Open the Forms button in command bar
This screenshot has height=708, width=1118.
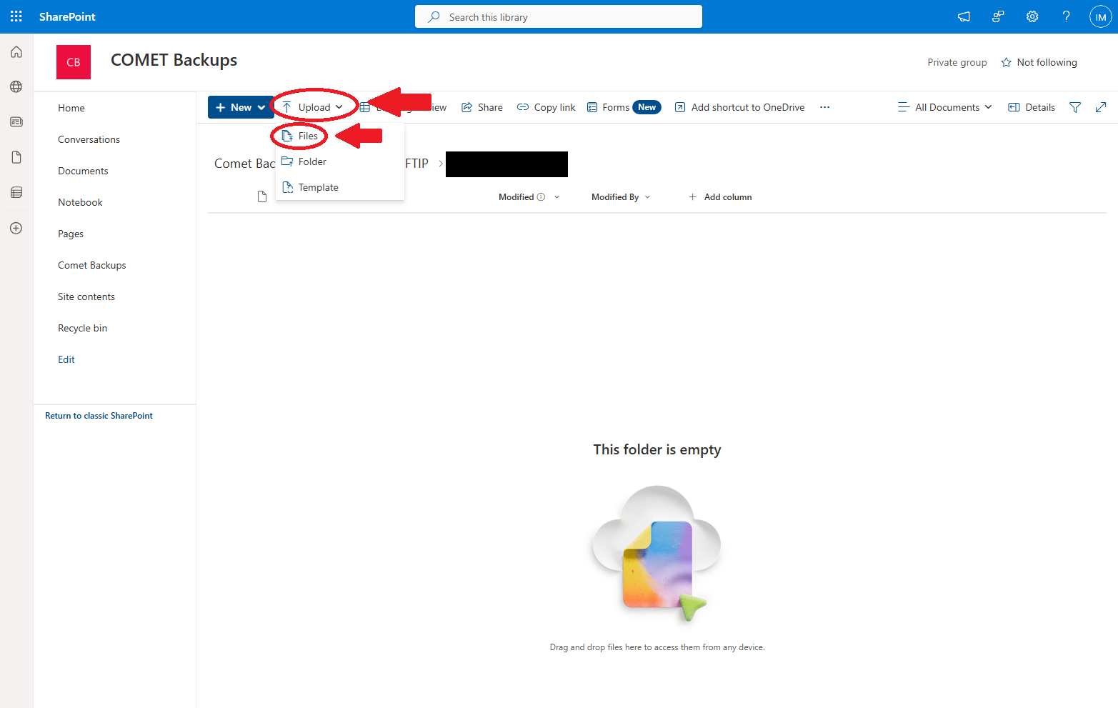(x=624, y=107)
